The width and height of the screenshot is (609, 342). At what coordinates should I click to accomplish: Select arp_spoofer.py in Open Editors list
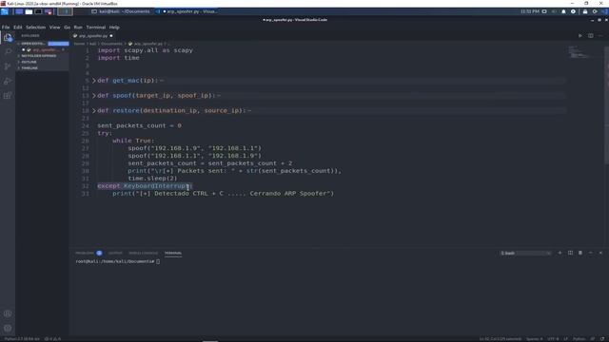click(x=43, y=49)
